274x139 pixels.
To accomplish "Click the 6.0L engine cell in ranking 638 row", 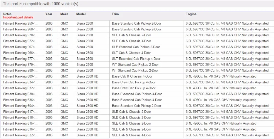I will coord(229,94).
